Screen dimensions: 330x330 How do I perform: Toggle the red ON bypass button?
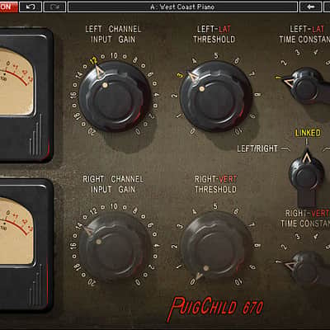tap(8, 7)
